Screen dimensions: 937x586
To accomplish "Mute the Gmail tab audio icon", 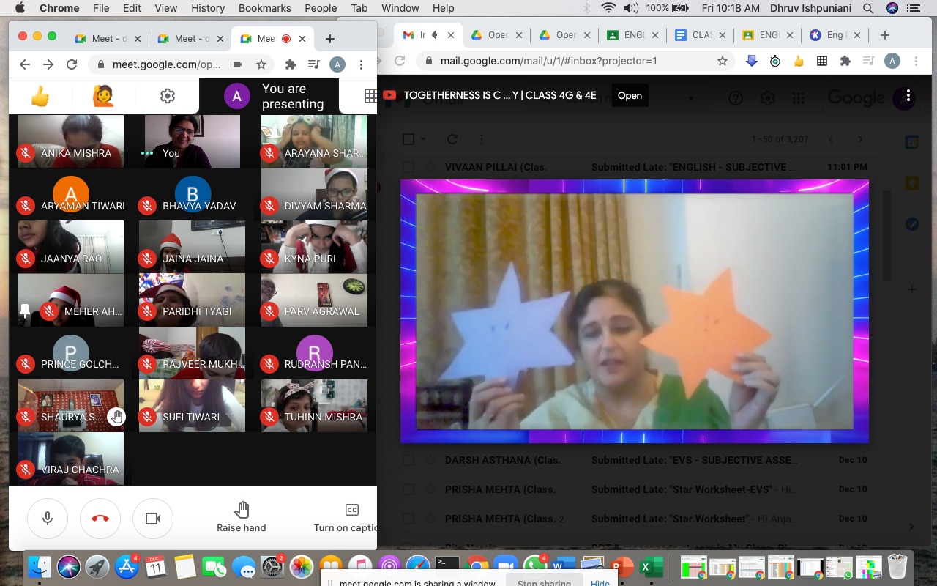I will [x=436, y=35].
